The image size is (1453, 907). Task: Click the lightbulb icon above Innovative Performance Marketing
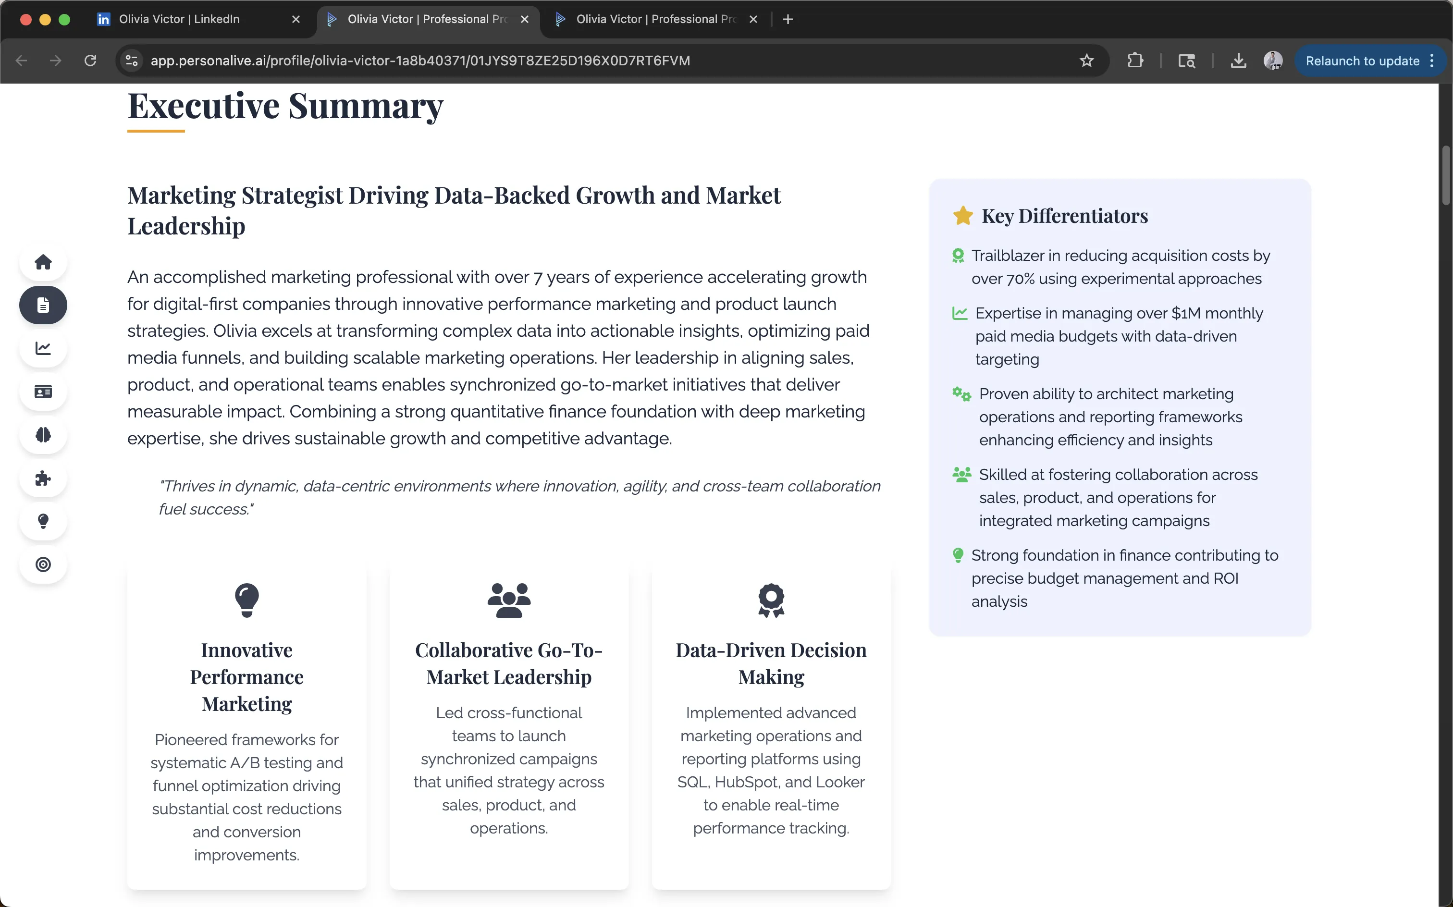click(246, 600)
